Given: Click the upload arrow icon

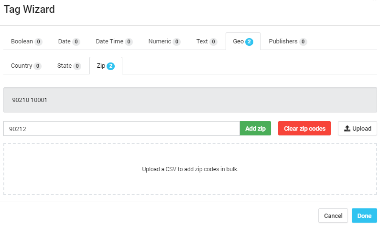Looking at the screenshot, I should (347, 129).
